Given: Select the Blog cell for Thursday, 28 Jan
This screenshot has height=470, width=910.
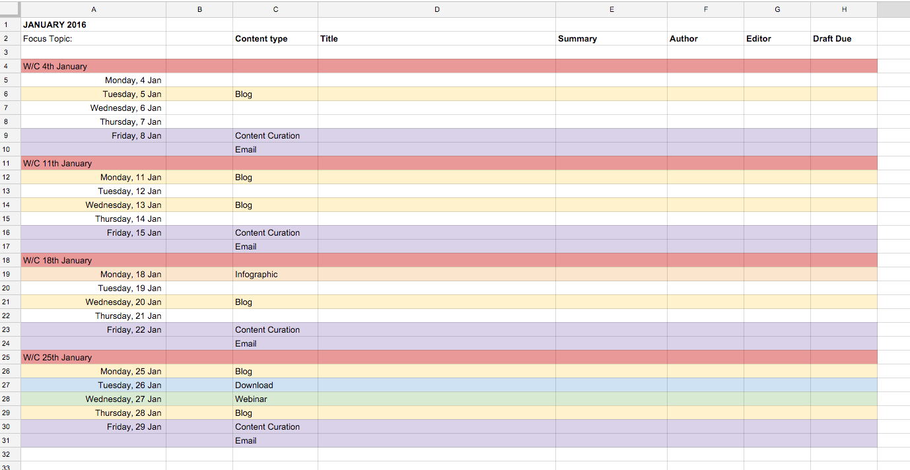Looking at the screenshot, I should pyautogui.click(x=275, y=413).
